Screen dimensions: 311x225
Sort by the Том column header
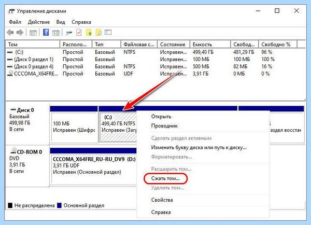click(x=33, y=45)
